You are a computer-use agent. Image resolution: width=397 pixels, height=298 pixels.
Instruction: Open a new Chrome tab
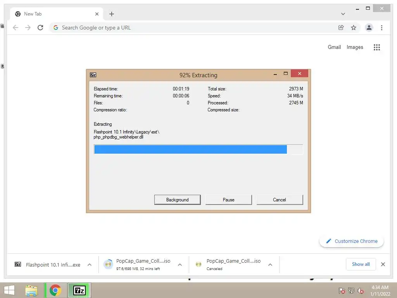[112, 14]
